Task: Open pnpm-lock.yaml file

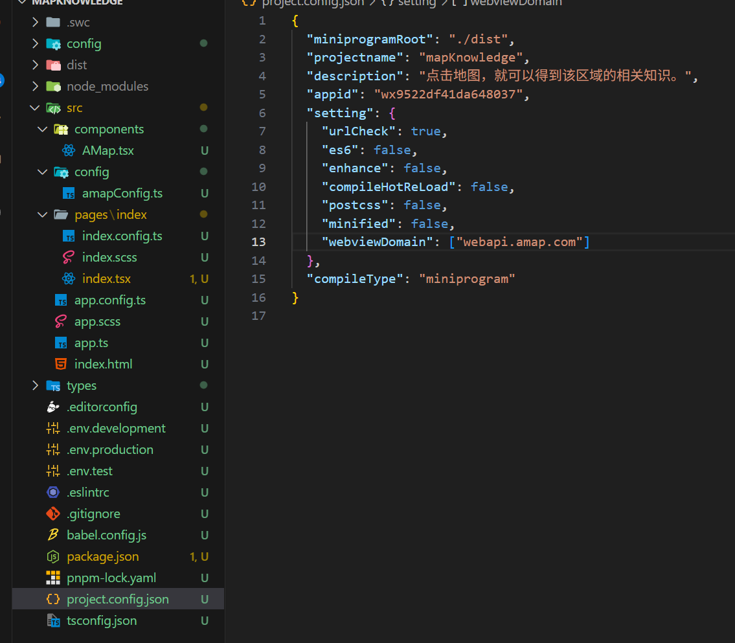Action: click(x=111, y=578)
